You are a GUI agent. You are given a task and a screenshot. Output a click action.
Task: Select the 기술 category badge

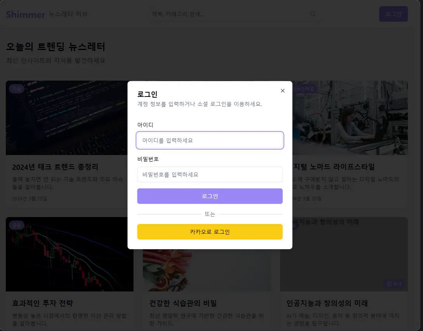pos(17,89)
